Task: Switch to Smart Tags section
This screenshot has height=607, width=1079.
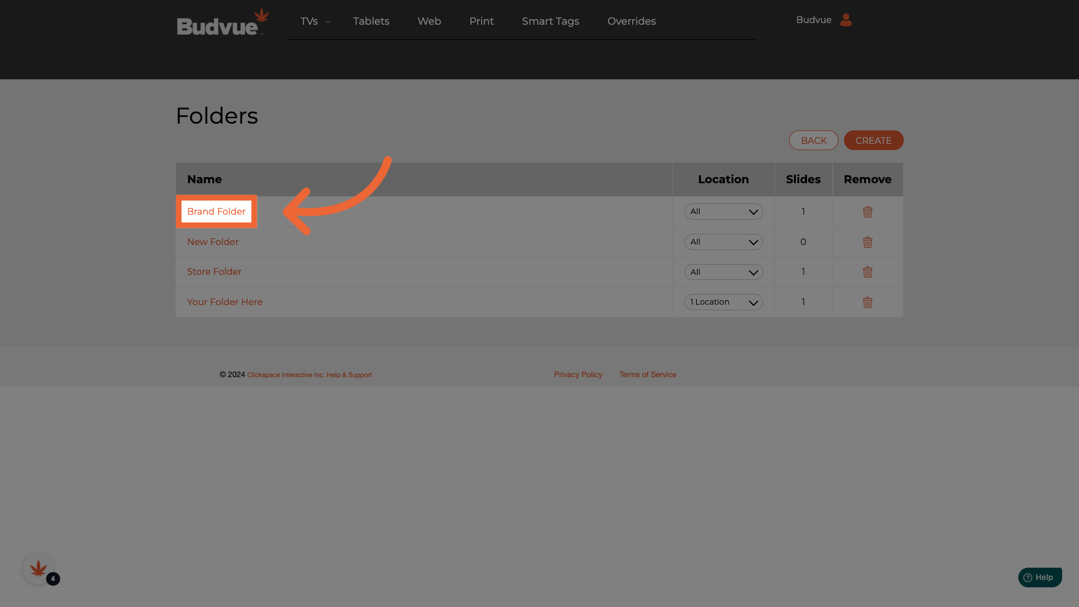Action: tap(550, 21)
